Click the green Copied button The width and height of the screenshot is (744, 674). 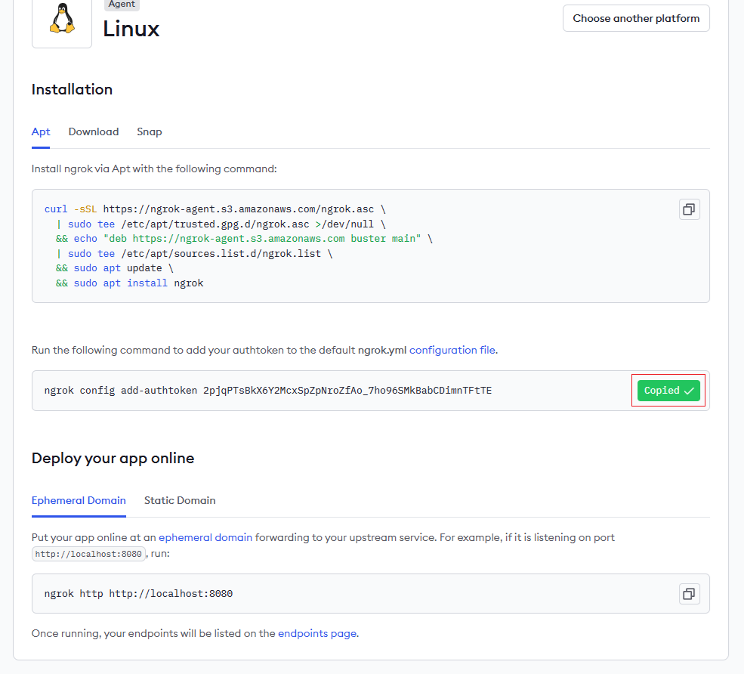point(668,391)
